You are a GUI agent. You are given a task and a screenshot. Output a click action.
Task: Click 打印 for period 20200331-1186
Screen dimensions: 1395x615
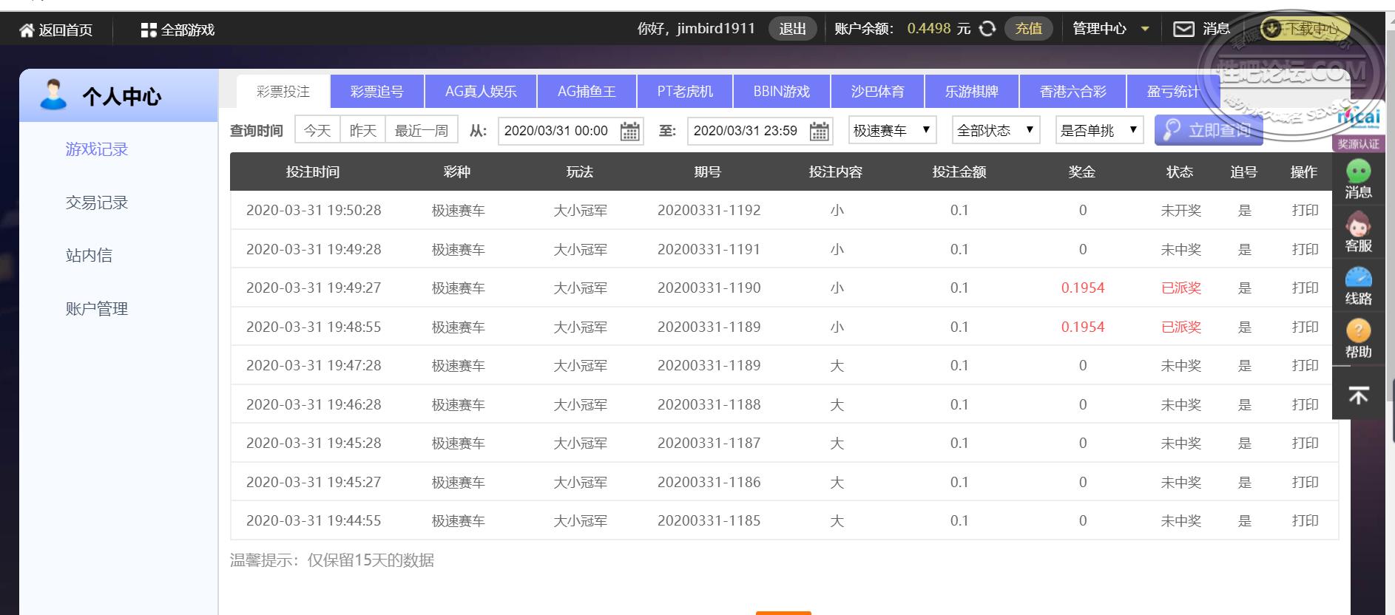1305,483
